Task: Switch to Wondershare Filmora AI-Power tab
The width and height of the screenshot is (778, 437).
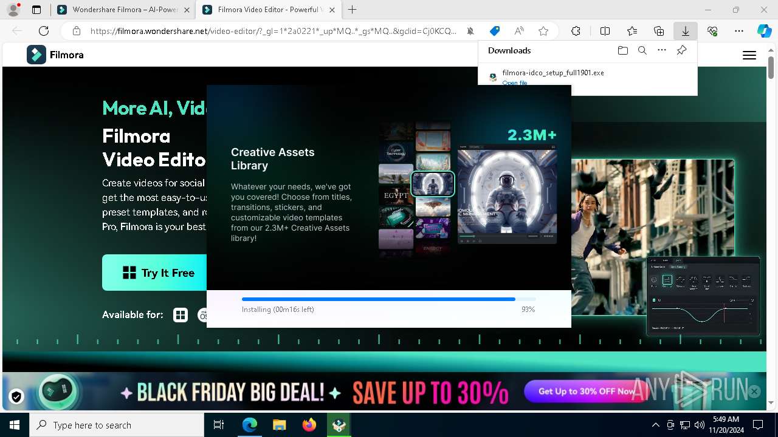Action: 123,10
